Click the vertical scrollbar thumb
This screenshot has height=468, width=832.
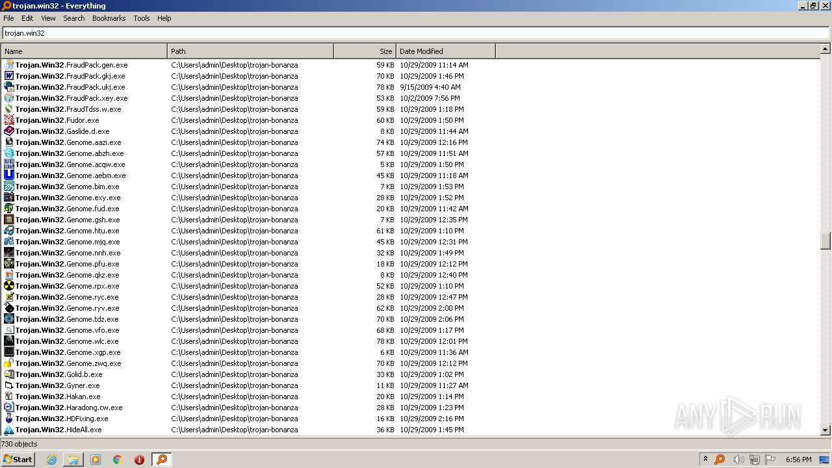(x=825, y=240)
